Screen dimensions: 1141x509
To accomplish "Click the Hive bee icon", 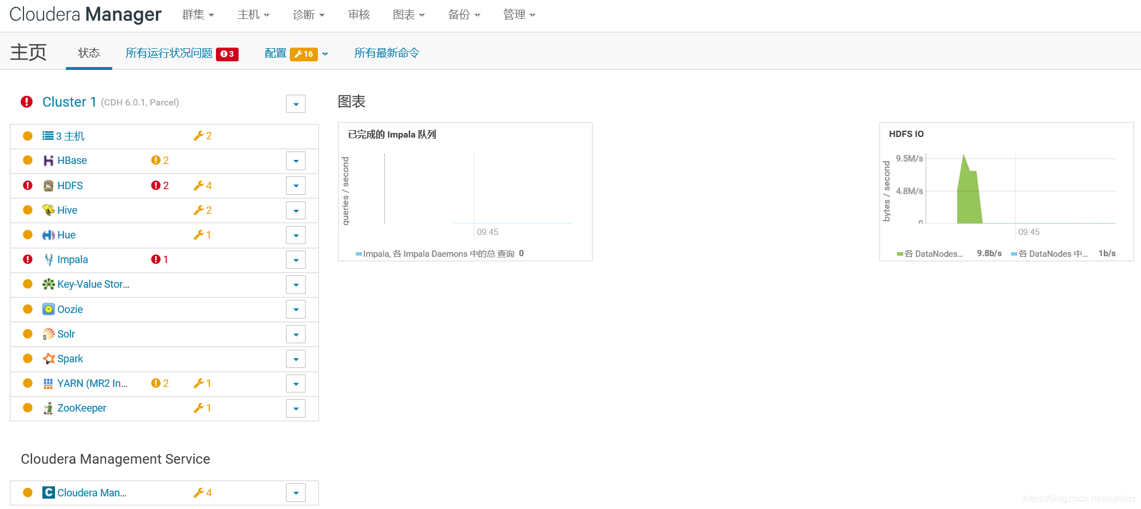I will pyautogui.click(x=49, y=210).
